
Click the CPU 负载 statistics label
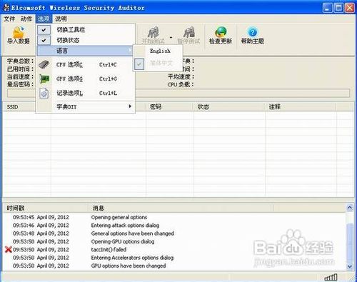click(x=181, y=84)
